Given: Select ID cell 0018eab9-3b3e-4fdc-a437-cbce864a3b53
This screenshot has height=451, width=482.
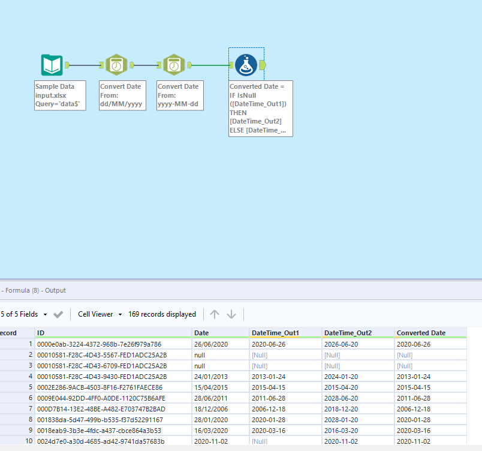Looking at the screenshot, I should pos(113,431).
